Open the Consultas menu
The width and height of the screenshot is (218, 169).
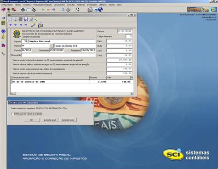click(x=71, y=5)
